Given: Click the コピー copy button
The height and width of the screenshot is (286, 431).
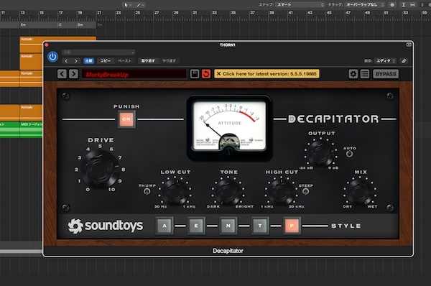Looking at the screenshot, I should click(x=106, y=61).
